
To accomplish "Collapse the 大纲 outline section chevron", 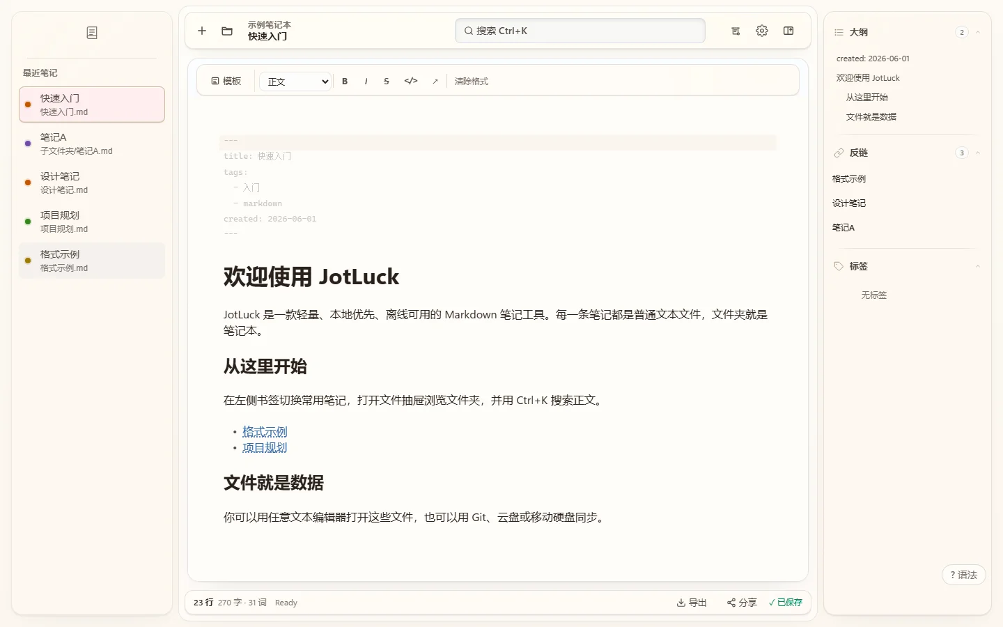I will (x=978, y=32).
